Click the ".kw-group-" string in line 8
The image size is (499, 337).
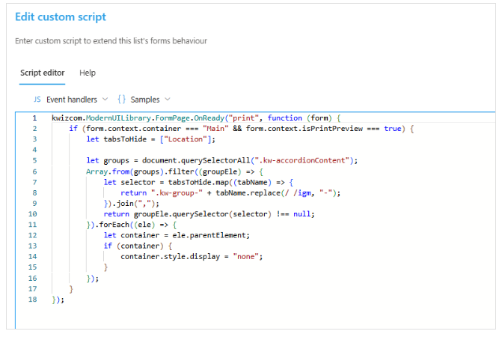[177, 193]
